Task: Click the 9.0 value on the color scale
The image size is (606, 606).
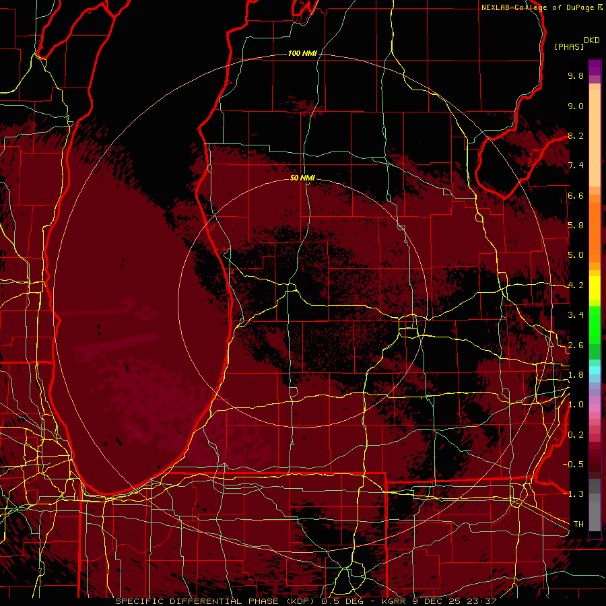Action: click(x=576, y=106)
